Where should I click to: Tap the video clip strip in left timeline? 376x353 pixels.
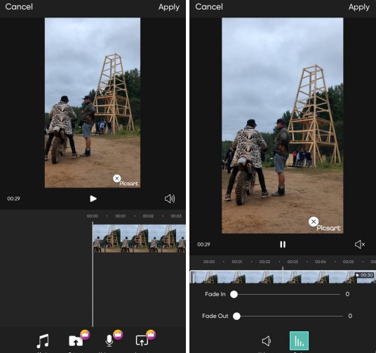point(139,239)
